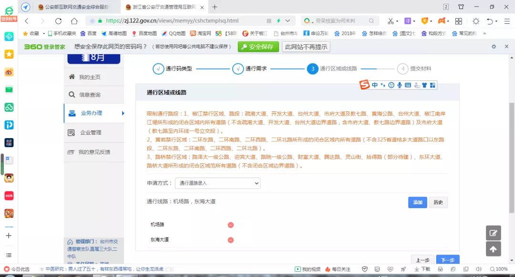
Task: Open the green cloud sidebar icon
Action: (x=9, y=107)
